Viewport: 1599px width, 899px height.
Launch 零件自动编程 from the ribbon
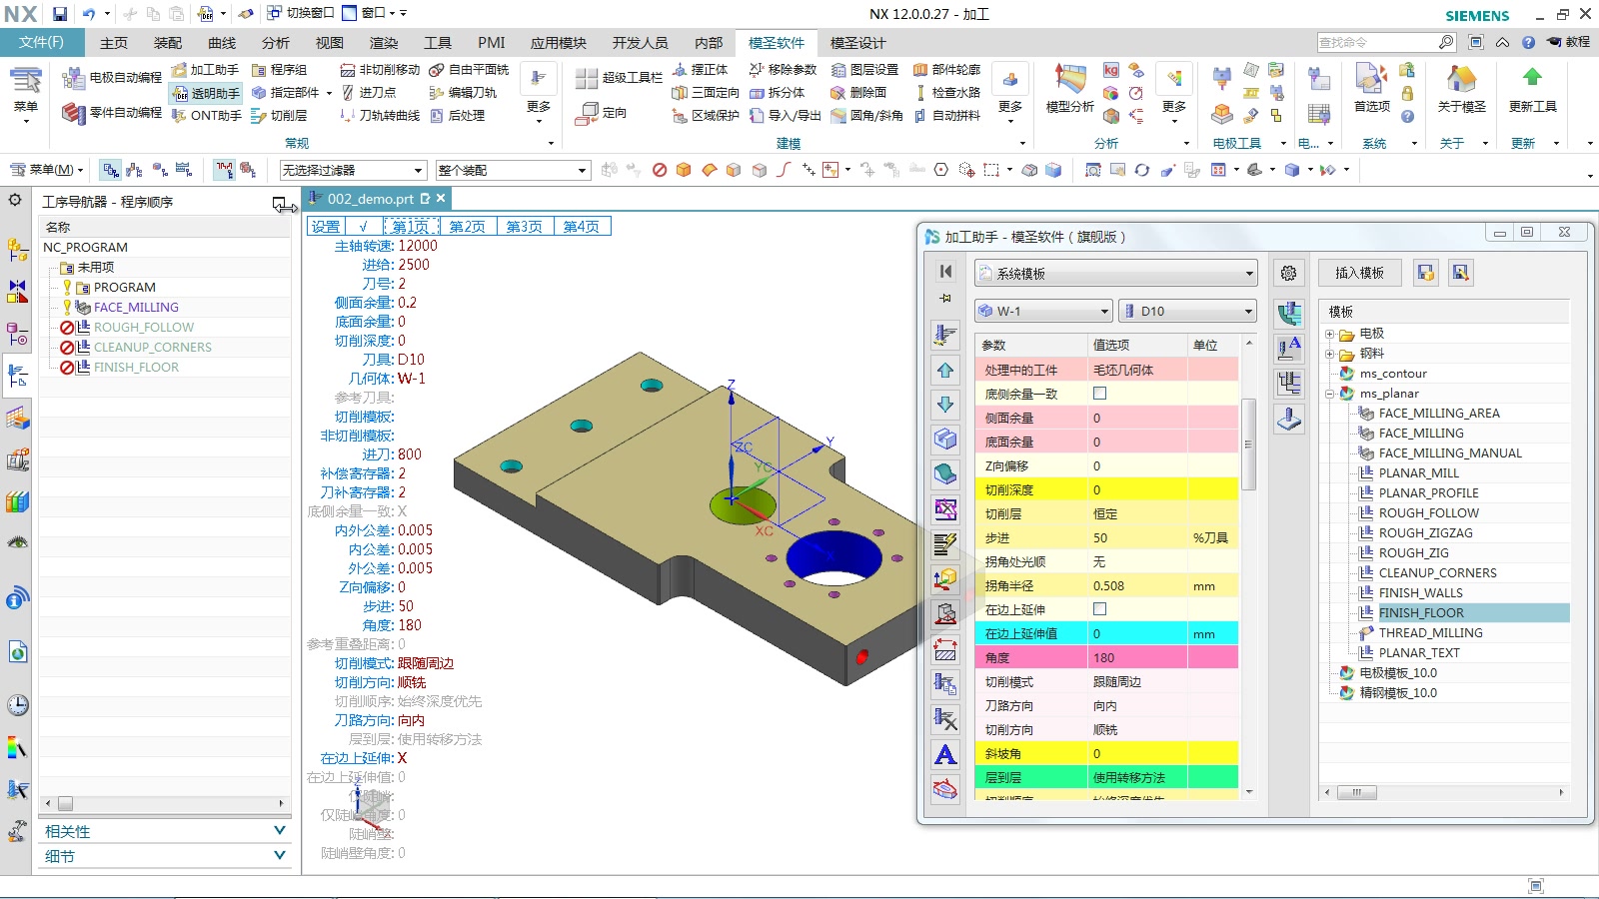pos(111,113)
